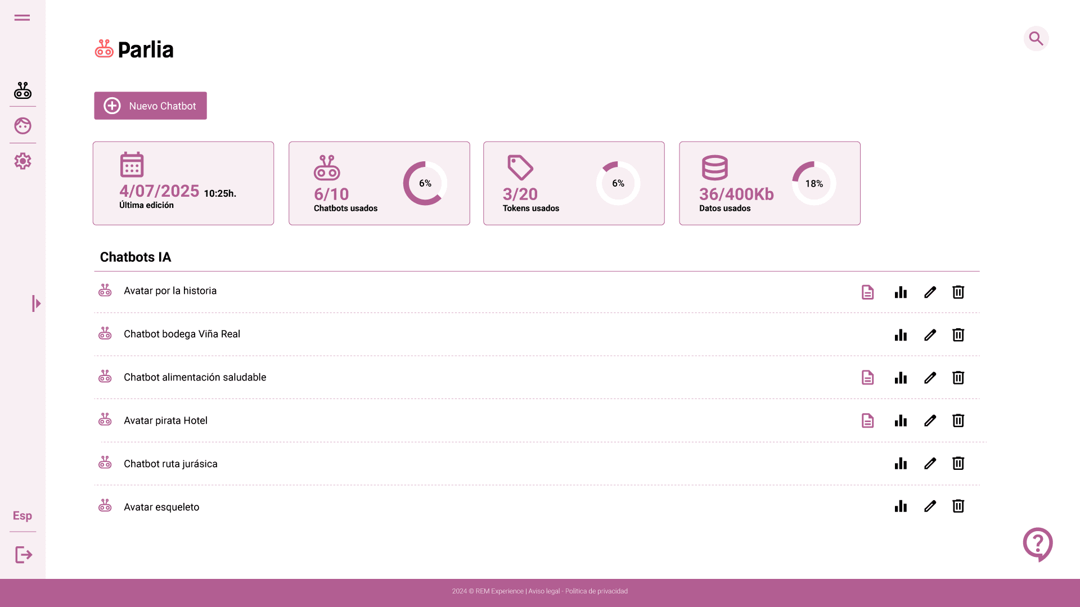Click the Nuevo Chatbot button

tap(150, 106)
